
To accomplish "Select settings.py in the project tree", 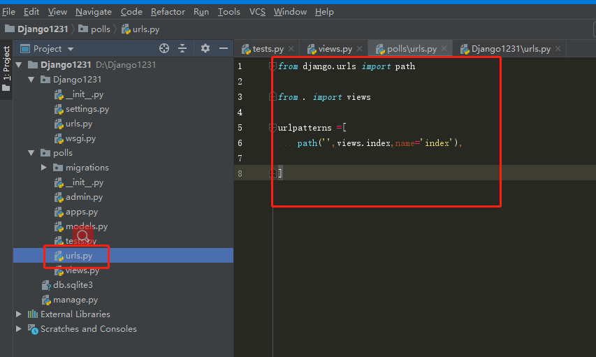I will (87, 109).
